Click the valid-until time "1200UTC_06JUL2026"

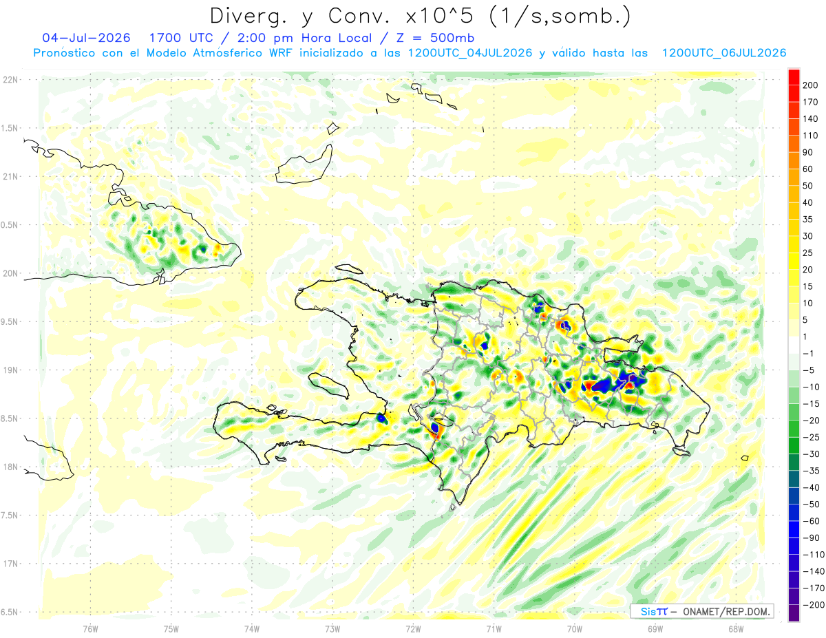point(723,53)
